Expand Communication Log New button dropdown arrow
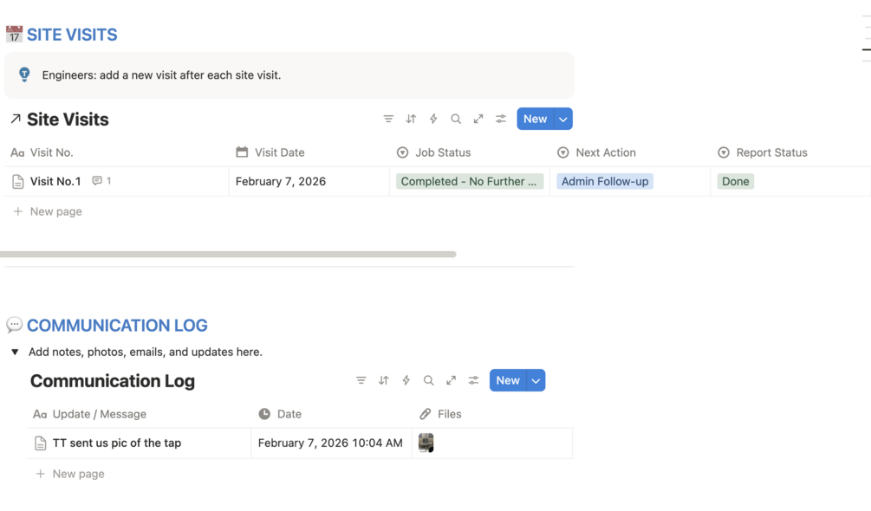Screen dimensions: 871x511 536,380
